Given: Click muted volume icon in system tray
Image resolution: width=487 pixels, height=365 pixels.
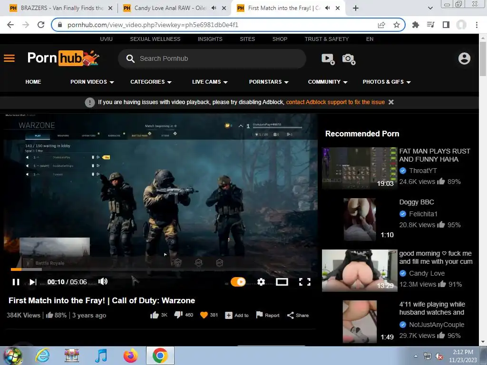Looking at the screenshot, I should pyautogui.click(x=439, y=356).
